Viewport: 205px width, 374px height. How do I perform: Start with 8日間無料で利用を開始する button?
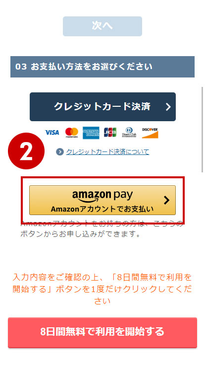pyautogui.click(x=102, y=332)
